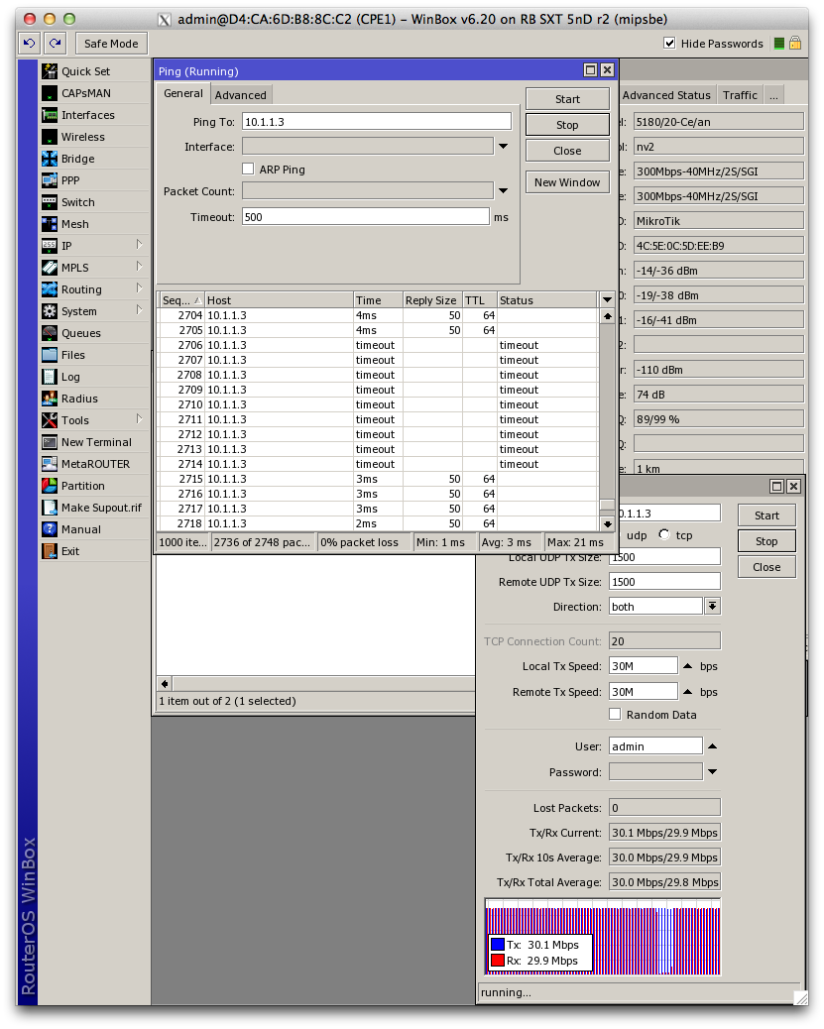This screenshot has height=1029, width=824.
Task: Switch to the Advanced tab in Ping
Action: (x=241, y=94)
